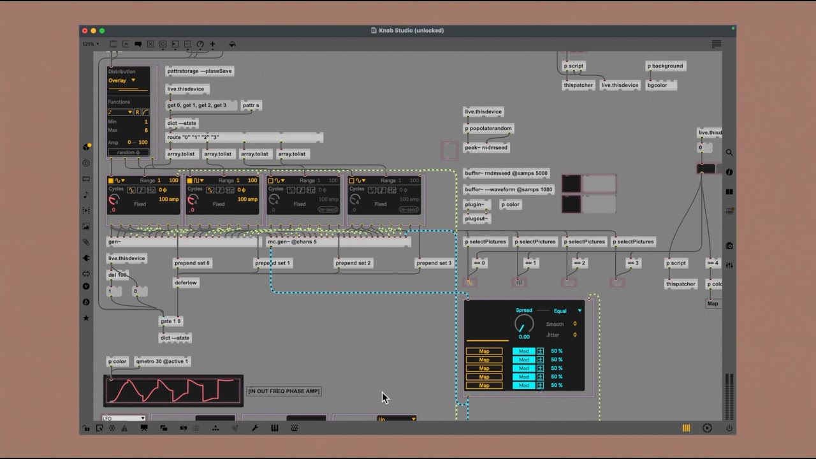Open the Reference book icon in right sidebar

pos(729,191)
